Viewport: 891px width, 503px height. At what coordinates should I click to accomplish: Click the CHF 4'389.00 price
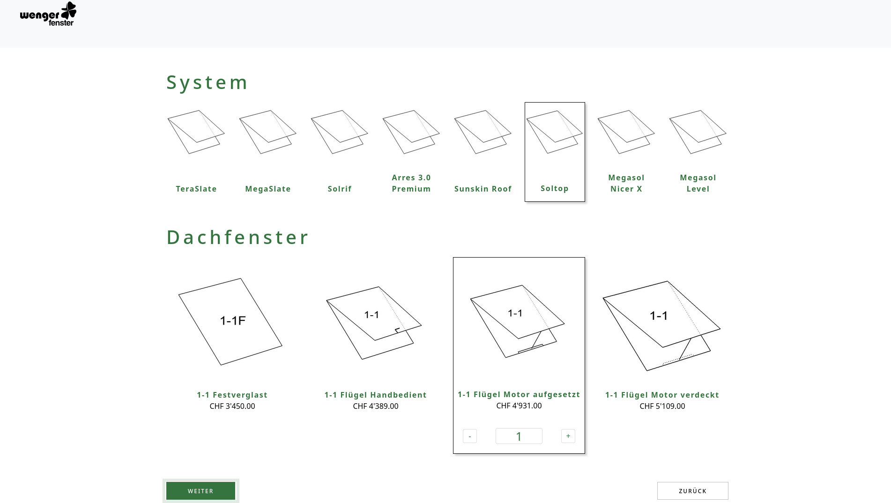tap(376, 406)
